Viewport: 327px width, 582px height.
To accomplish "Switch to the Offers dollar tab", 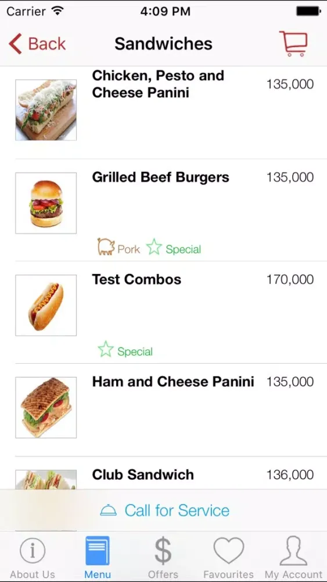I will click(163, 557).
